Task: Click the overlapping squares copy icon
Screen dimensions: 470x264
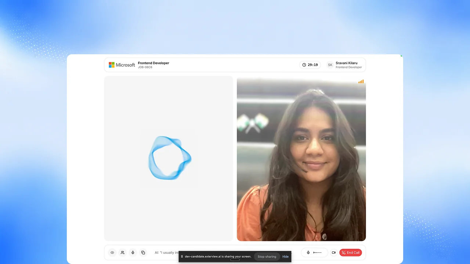Action: point(143,253)
